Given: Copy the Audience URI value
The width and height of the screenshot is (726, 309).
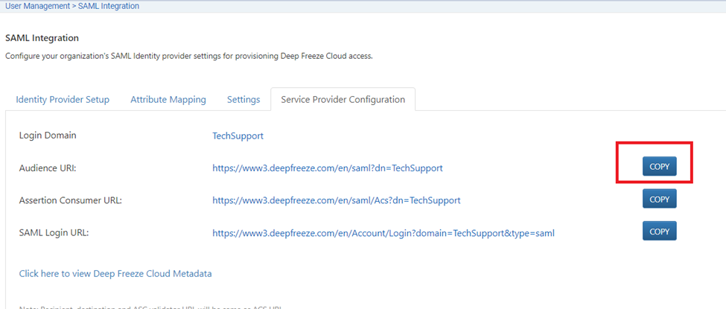Looking at the screenshot, I should click(x=659, y=167).
